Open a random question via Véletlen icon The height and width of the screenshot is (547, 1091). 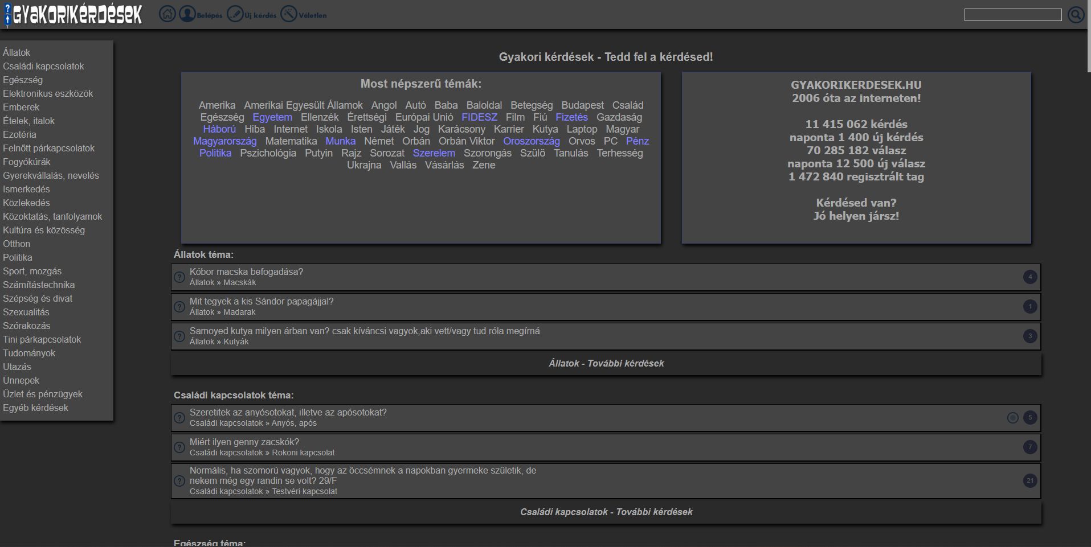coord(289,14)
